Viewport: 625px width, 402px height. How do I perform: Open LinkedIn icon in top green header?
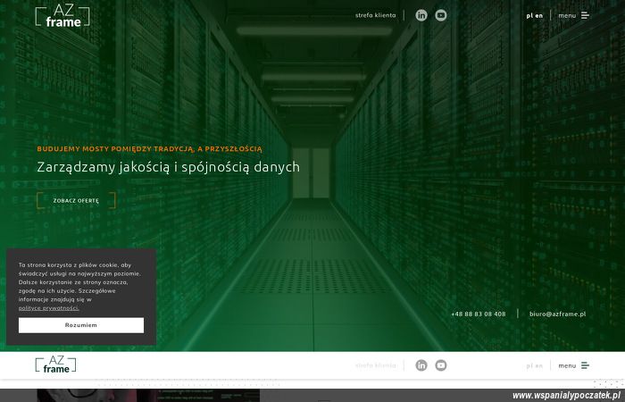tap(421, 15)
